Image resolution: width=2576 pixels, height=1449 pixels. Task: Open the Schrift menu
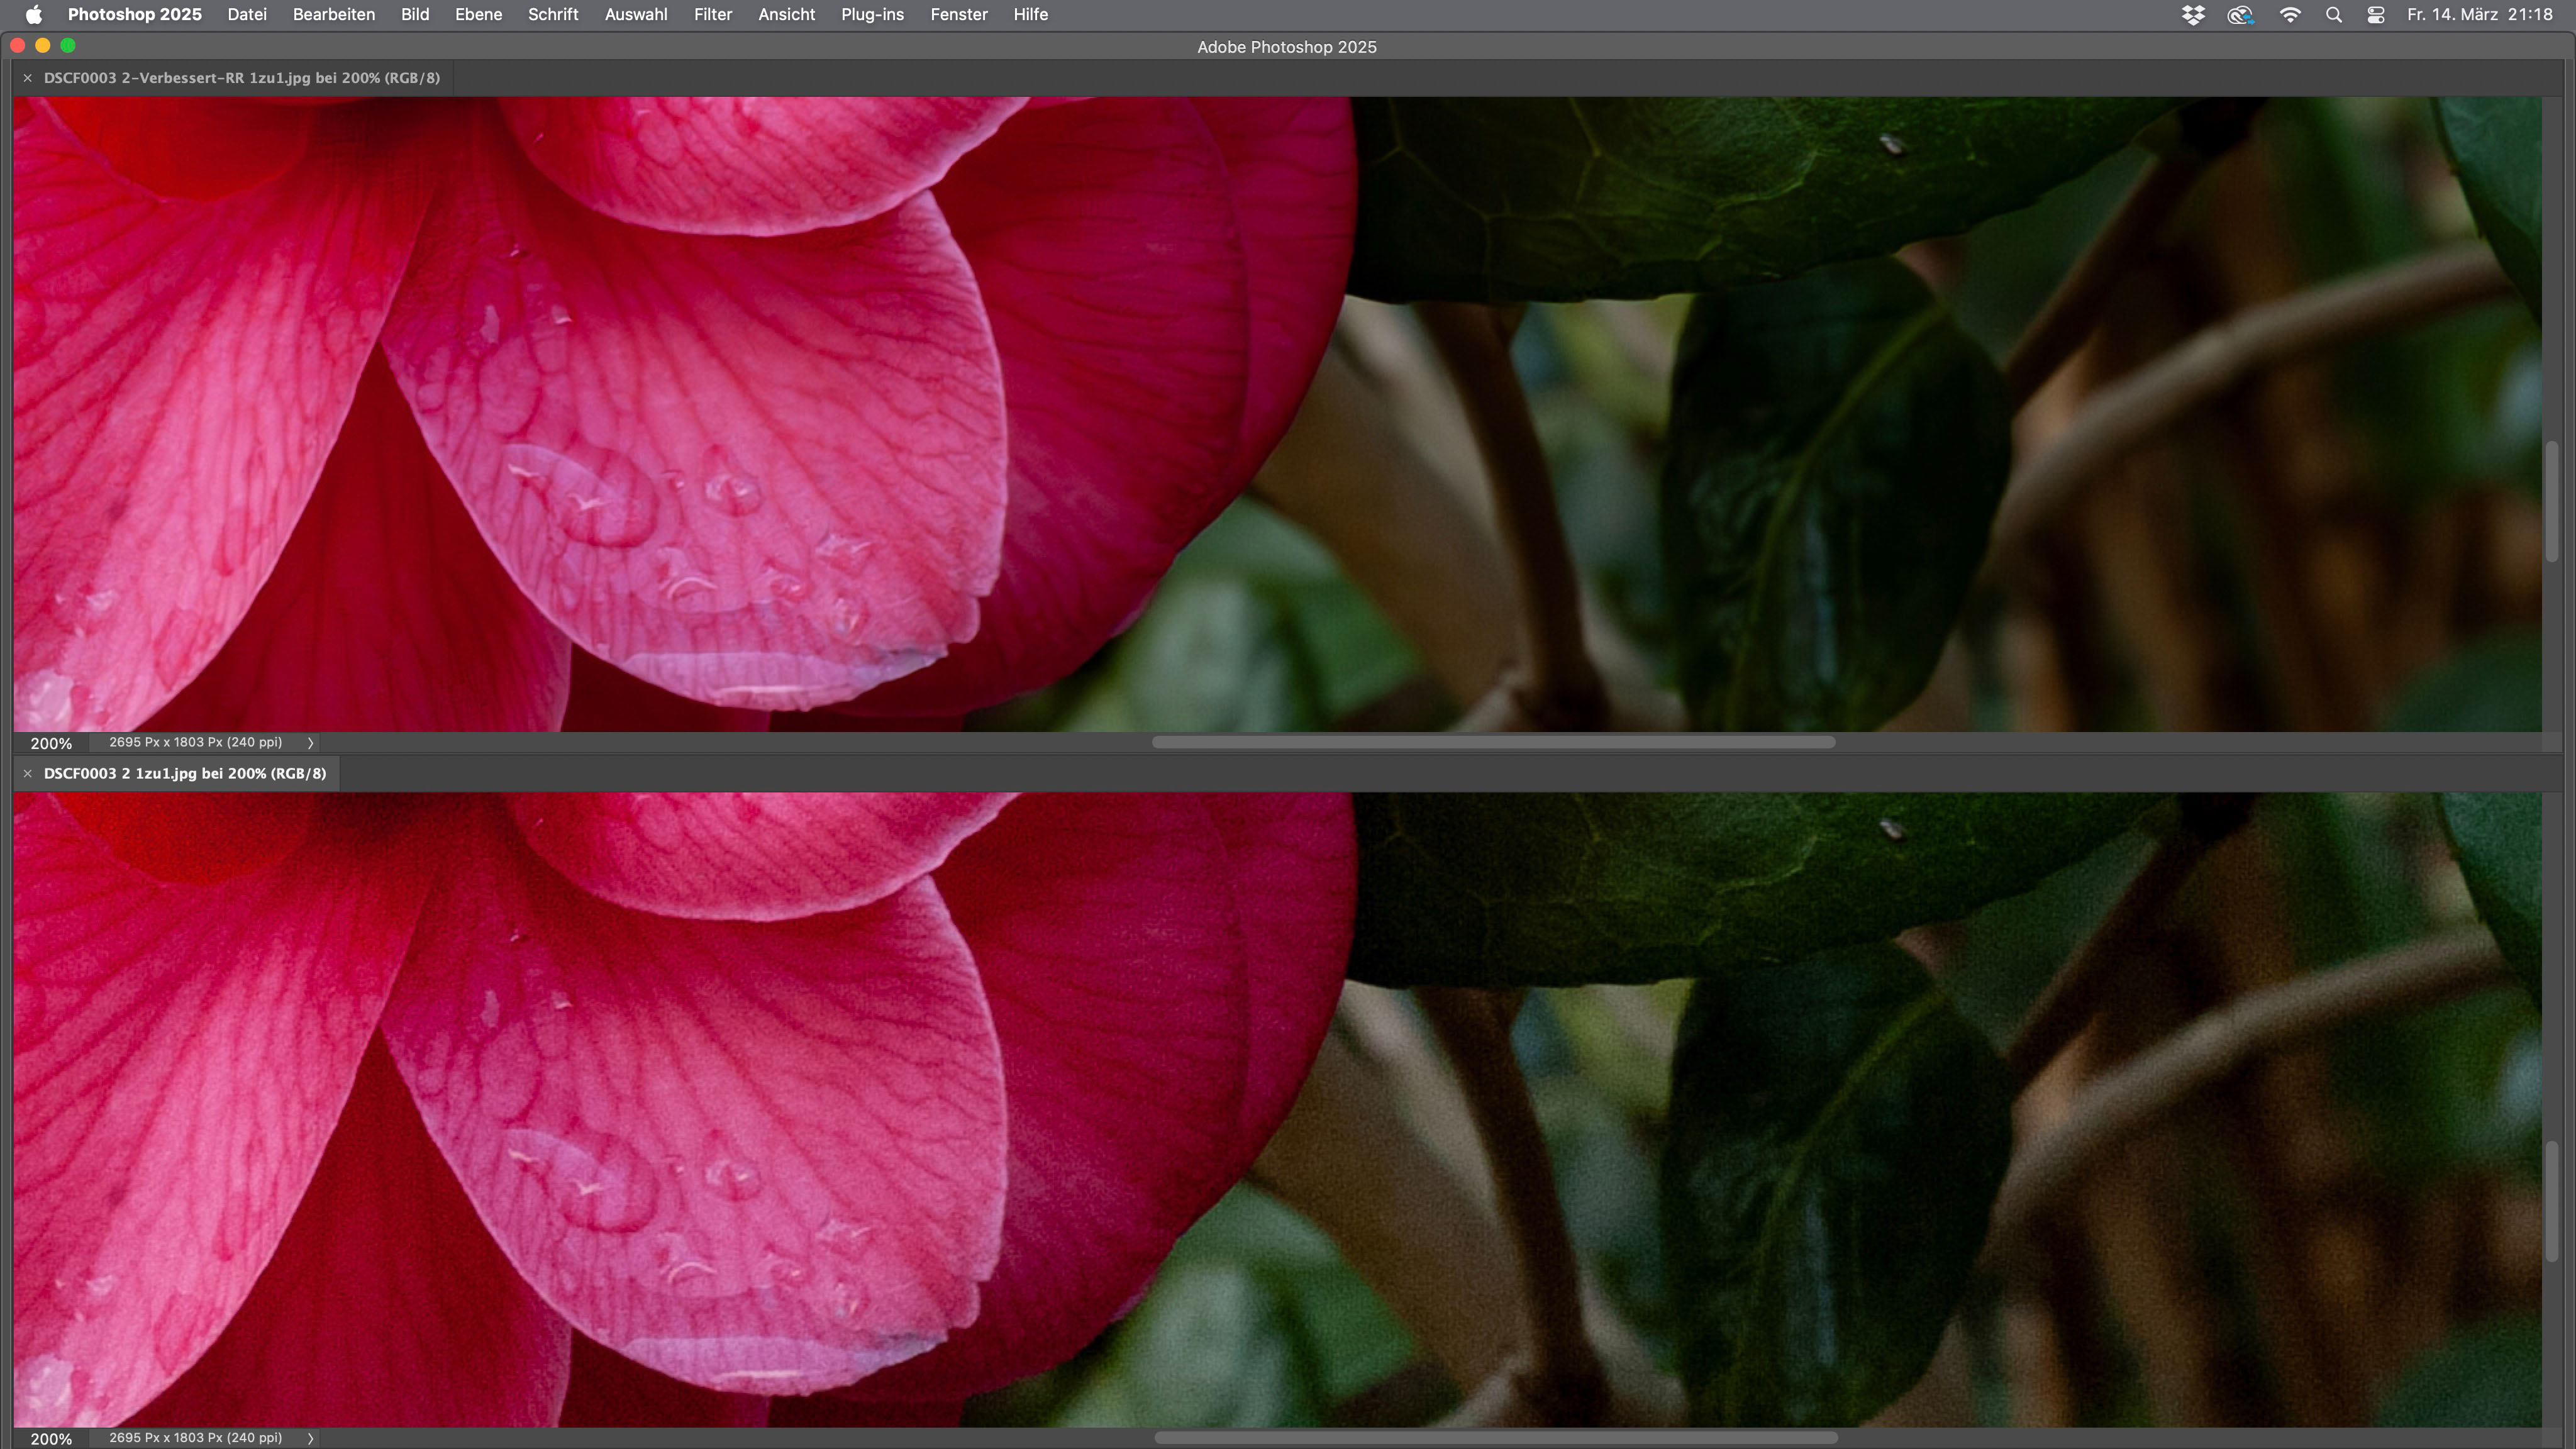tap(553, 14)
